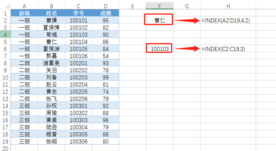
Task: Select cell containing 刘备
Action: [52, 77]
